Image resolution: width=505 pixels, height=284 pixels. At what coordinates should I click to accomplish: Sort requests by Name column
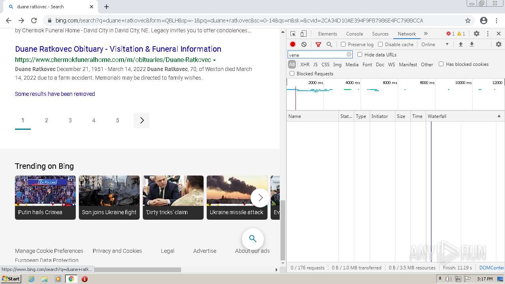pos(312,116)
